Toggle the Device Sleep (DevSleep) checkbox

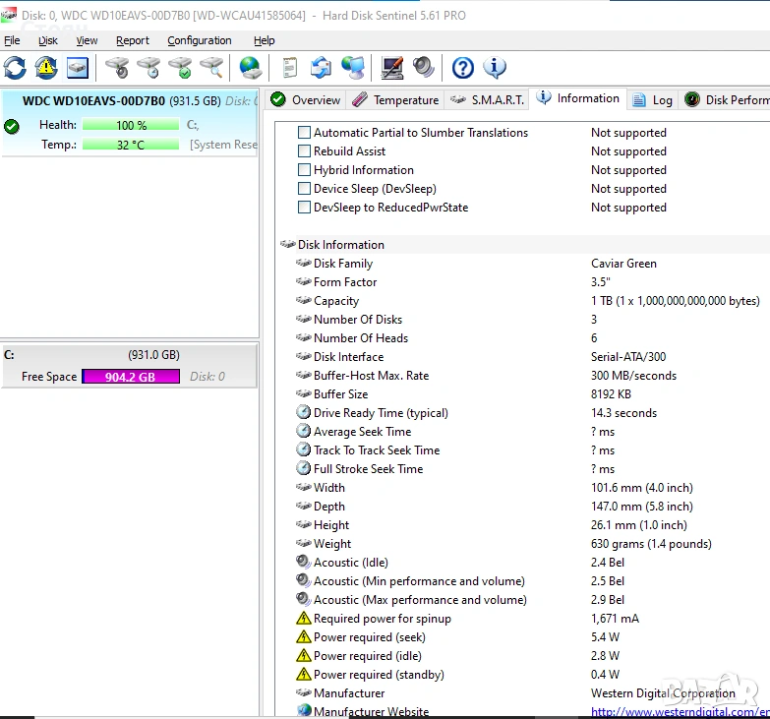pos(305,189)
